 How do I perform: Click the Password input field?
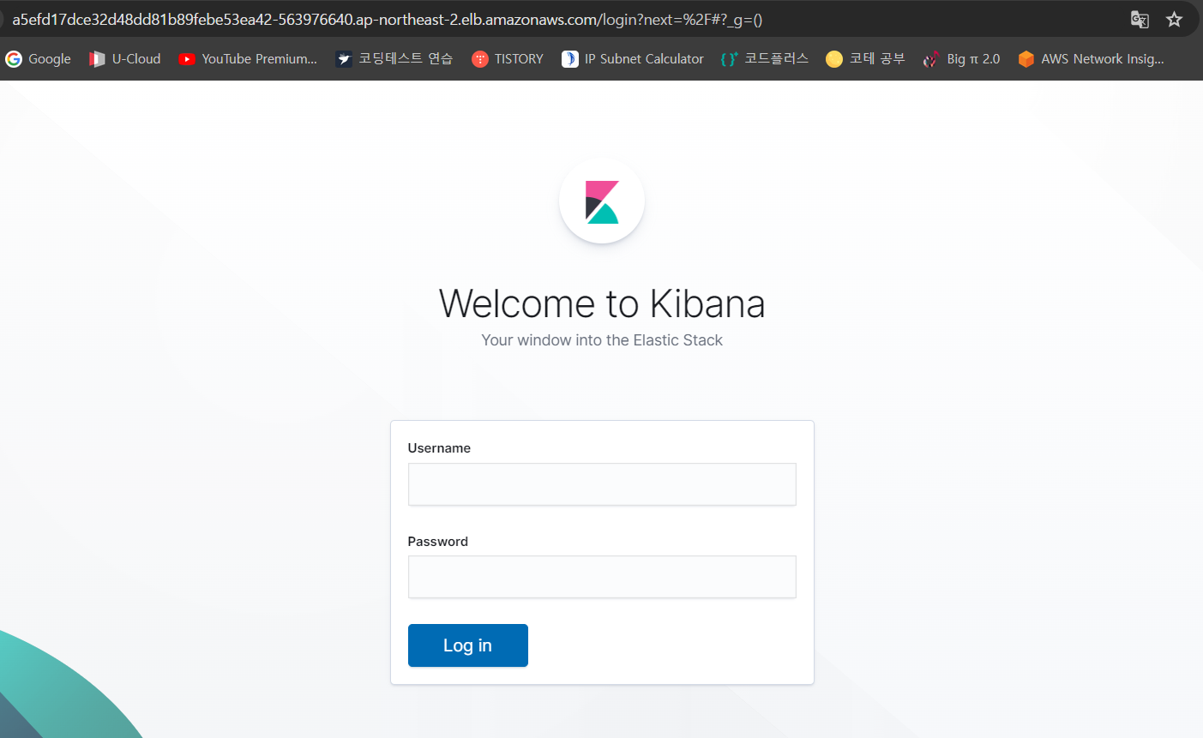click(x=602, y=577)
